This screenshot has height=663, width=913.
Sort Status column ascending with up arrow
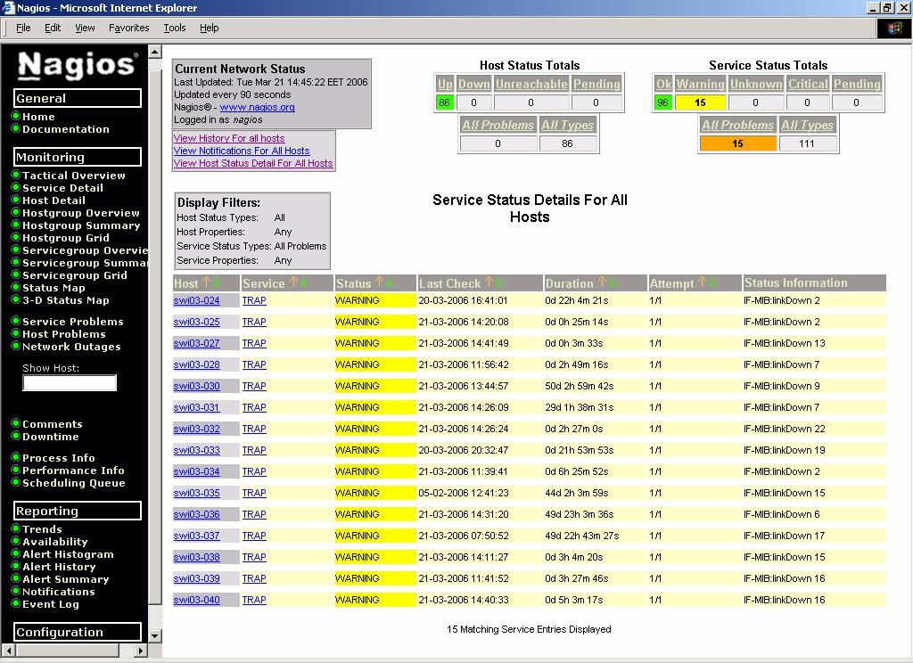point(379,282)
